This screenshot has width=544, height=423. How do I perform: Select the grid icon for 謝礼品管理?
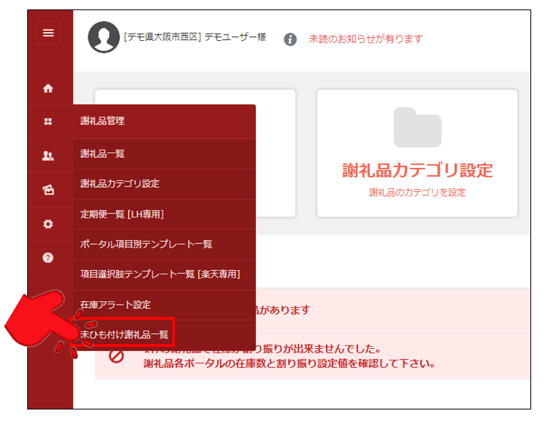click(x=48, y=122)
